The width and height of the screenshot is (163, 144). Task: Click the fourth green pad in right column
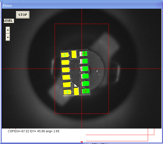85,76
